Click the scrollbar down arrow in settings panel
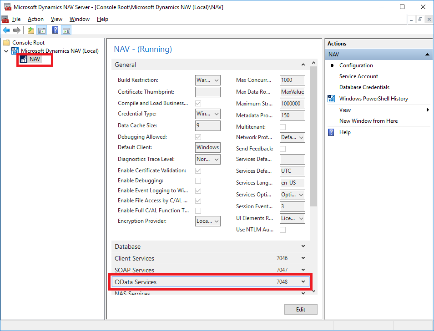The width and height of the screenshot is (434, 331). click(x=313, y=291)
